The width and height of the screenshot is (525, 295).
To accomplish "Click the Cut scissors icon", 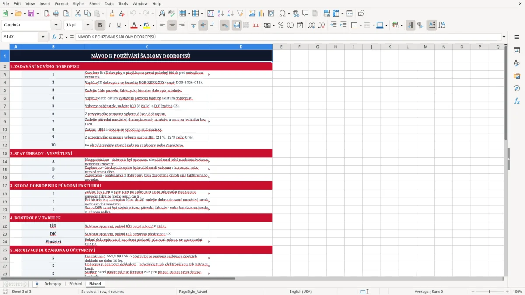I will click(x=77, y=14).
